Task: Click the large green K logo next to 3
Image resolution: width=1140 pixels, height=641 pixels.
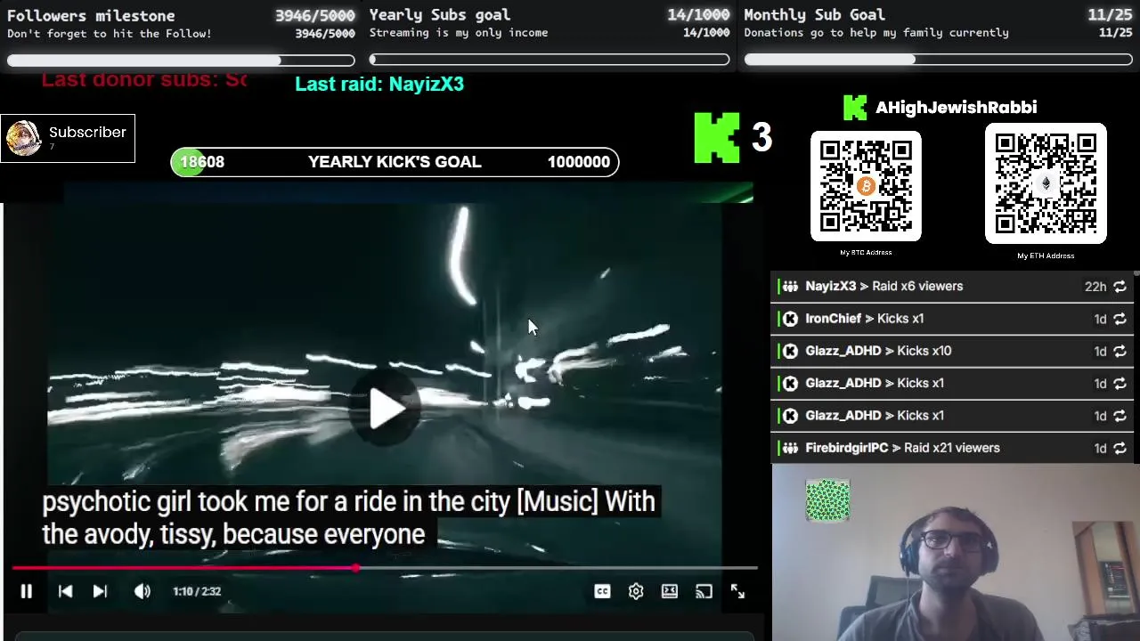Action: pyautogui.click(x=717, y=137)
